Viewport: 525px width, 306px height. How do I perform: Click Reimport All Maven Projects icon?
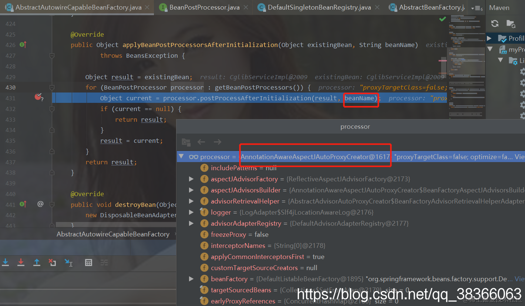[495, 24]
